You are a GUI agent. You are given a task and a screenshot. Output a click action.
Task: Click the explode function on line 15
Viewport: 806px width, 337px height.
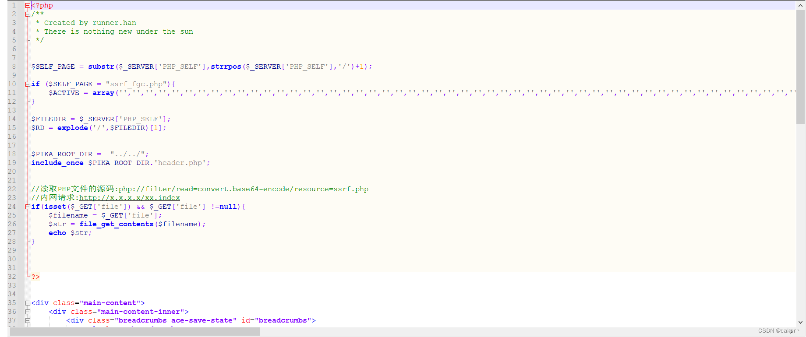click(73, 128)
